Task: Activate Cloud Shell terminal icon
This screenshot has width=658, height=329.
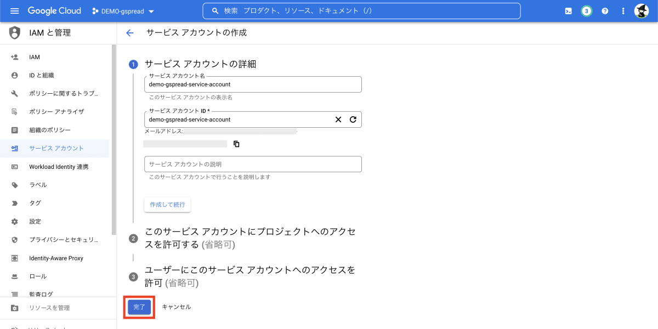Action: 569,11
